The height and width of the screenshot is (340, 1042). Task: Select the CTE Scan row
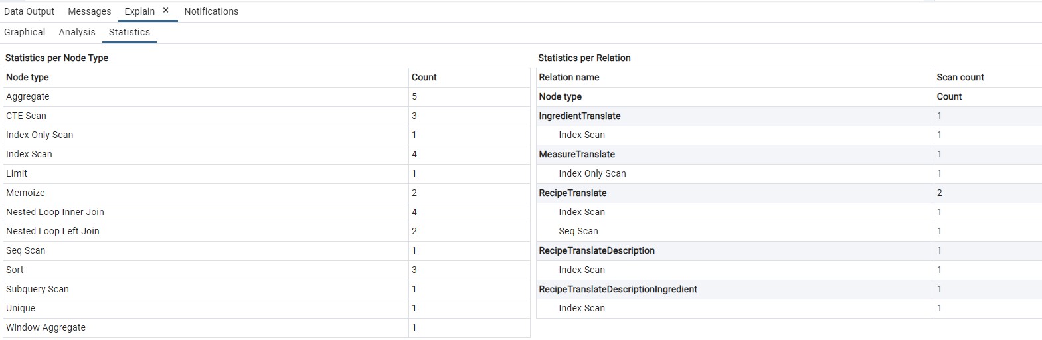pyautogui.click(x=27, y=116)
